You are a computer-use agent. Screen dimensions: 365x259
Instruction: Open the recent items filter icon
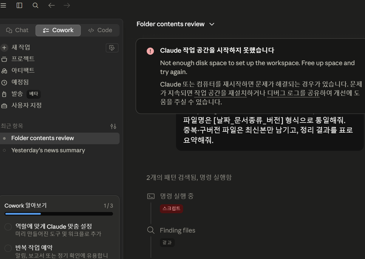click(113, 126)
